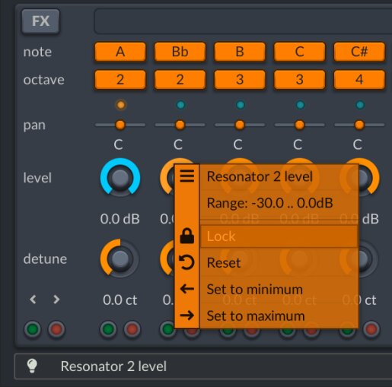Click the FX button
The height and width of the screenshot is (387, 392).
point(40,21)
